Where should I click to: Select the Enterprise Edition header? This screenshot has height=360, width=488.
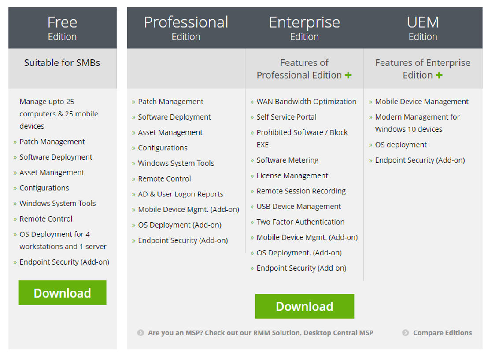pyautogui.click(x=304, y=28)
